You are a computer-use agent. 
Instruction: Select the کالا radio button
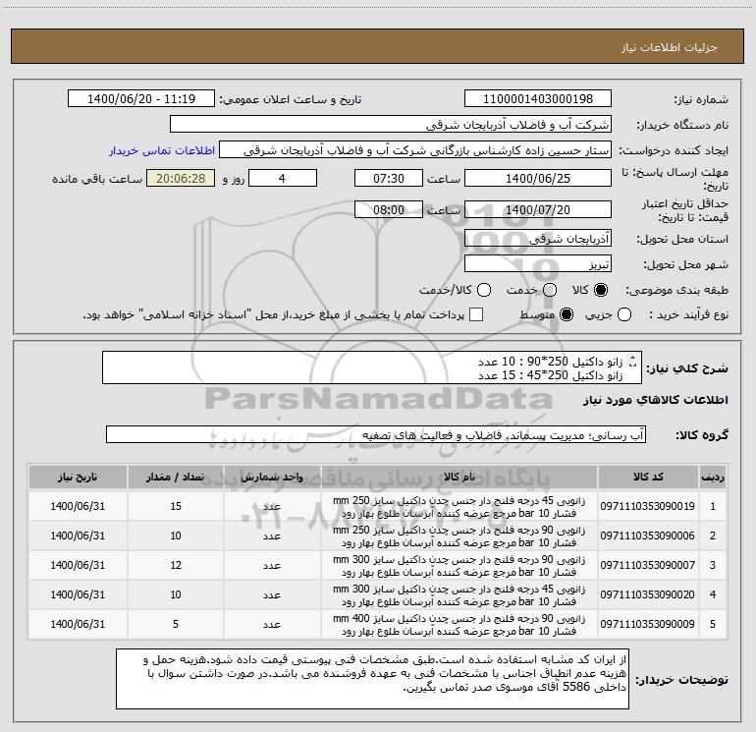tap(601, 291)
